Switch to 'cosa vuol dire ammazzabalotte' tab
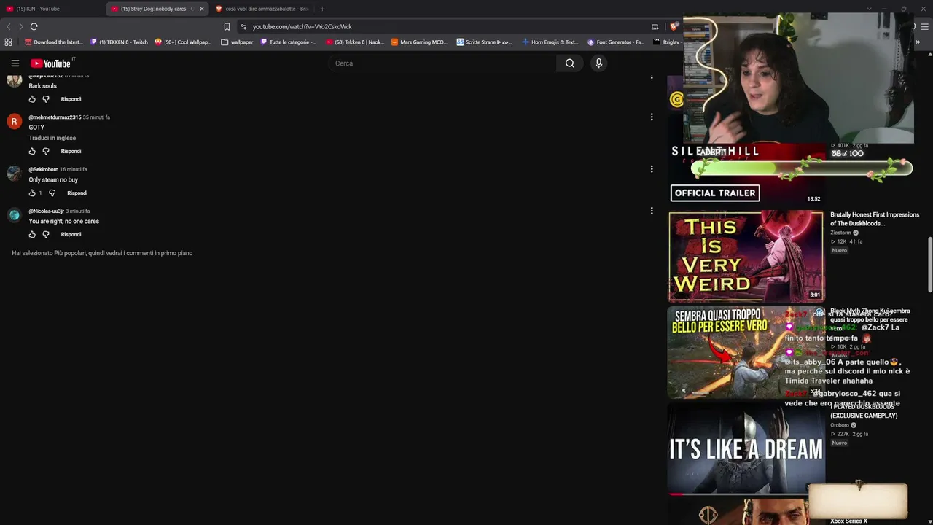This screenshot has height=525, width=933. pos(261,9)
